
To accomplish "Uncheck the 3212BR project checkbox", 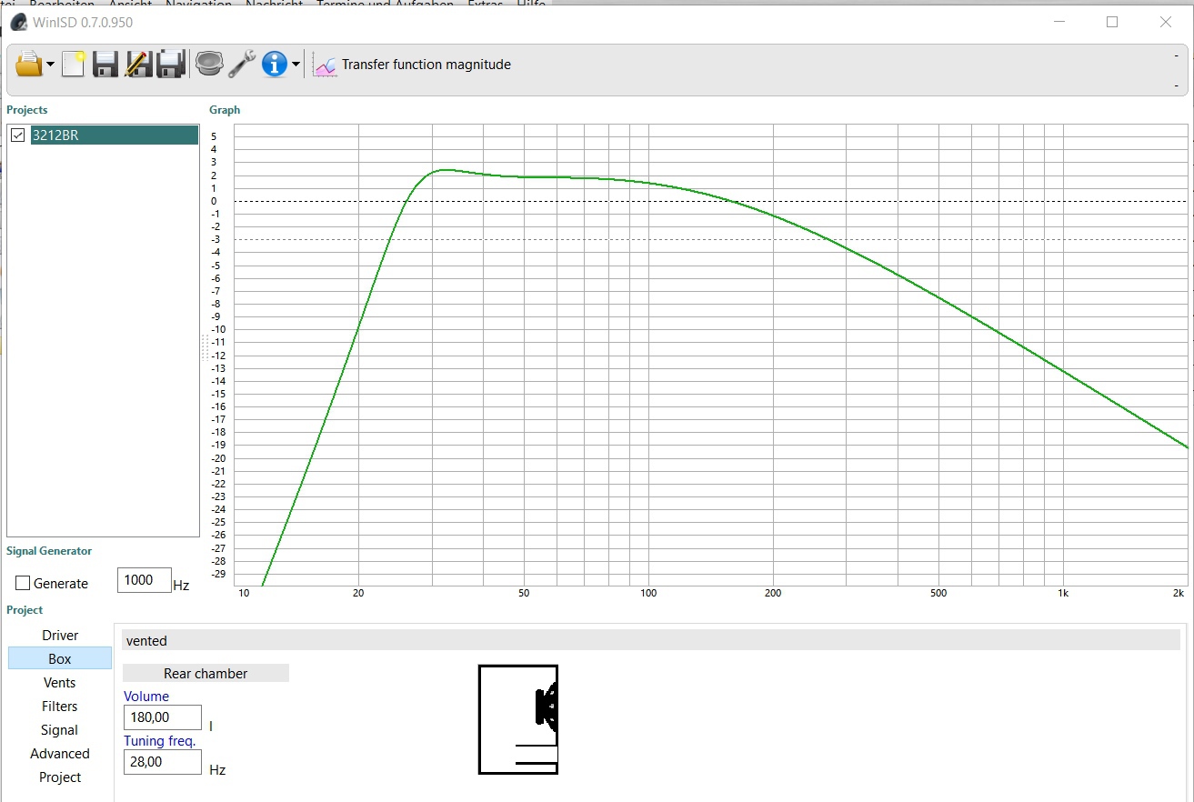I will (x=17, y=135).
